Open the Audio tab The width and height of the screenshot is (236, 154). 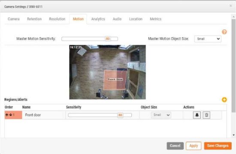point(117,19)
